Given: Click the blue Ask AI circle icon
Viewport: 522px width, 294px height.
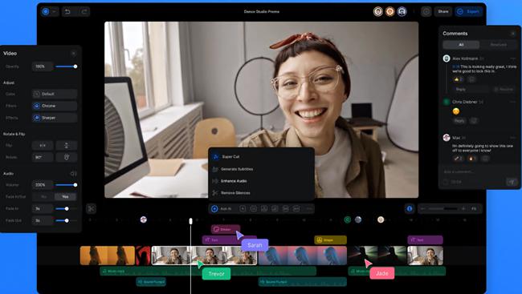Looking at the screenshot, I should (214, 208).
